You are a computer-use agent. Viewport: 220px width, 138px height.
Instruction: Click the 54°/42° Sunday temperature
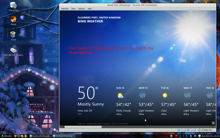point(123,105)
